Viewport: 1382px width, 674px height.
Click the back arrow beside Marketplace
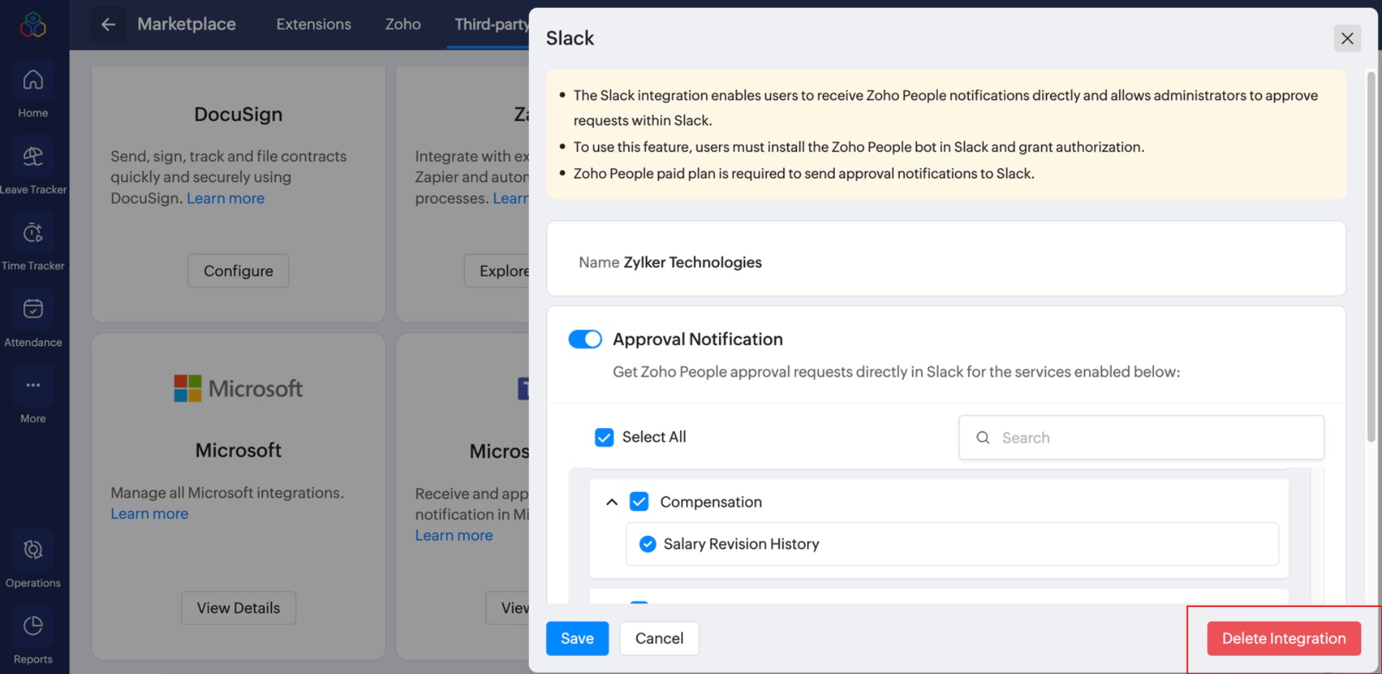tap(108, 24)
